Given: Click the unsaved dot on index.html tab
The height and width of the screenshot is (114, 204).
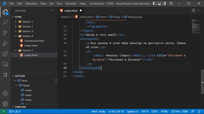Looking at the screenshot, I should coord(81,10).
